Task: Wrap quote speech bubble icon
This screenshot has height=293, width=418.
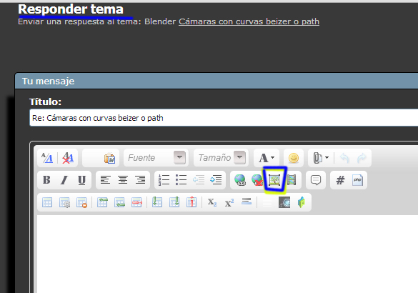Action: (x=316, y=180)
